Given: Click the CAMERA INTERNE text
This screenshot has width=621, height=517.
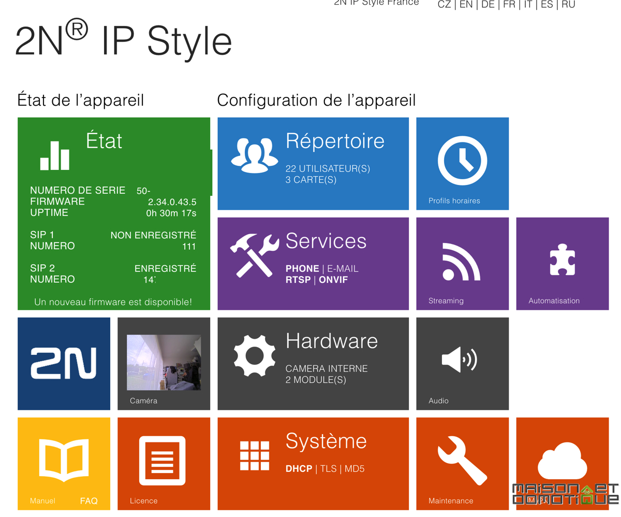Looking at the screenshot, I should point(327,369).
